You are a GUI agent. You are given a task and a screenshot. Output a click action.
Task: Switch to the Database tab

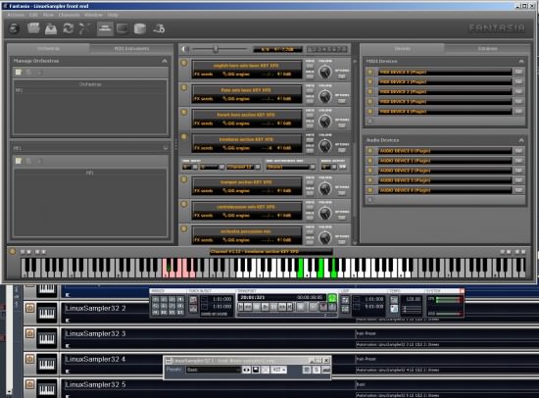click(487, 48)
